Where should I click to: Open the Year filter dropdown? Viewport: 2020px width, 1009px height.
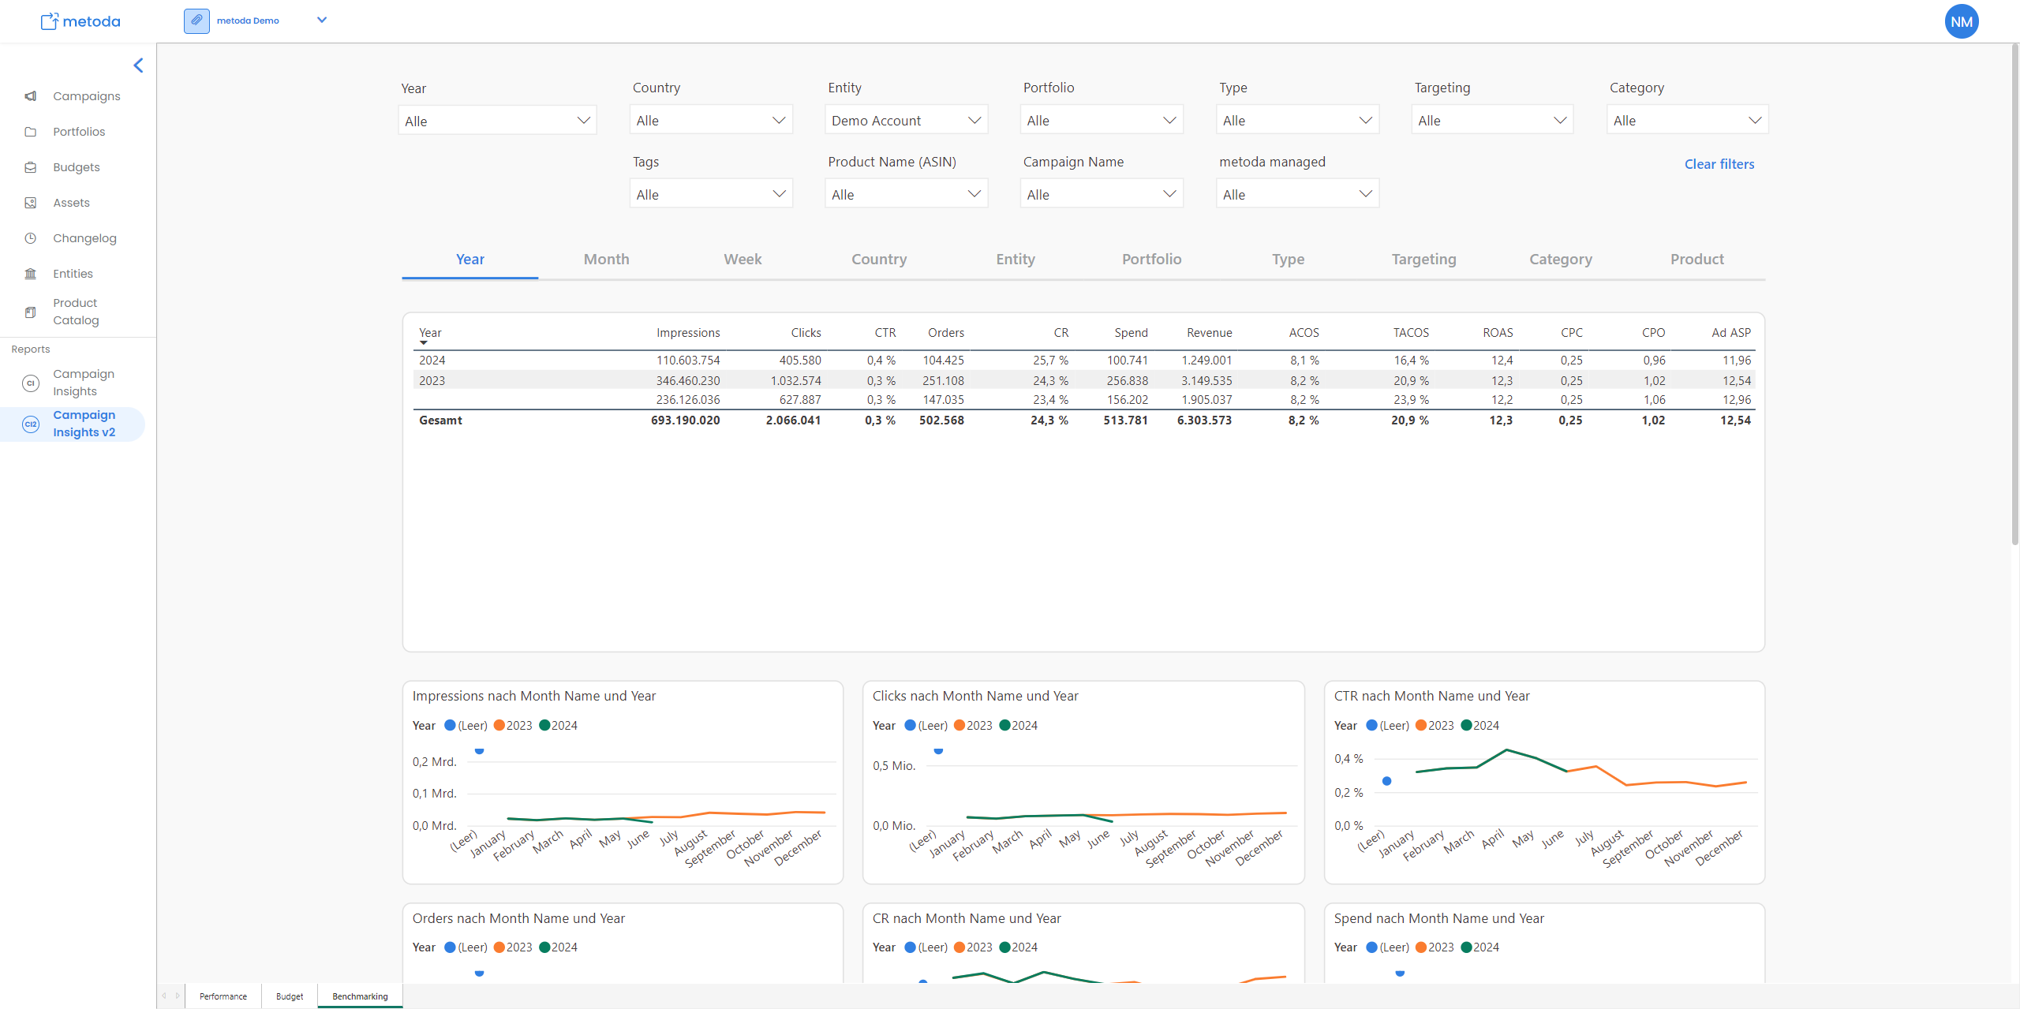point(497,121)
